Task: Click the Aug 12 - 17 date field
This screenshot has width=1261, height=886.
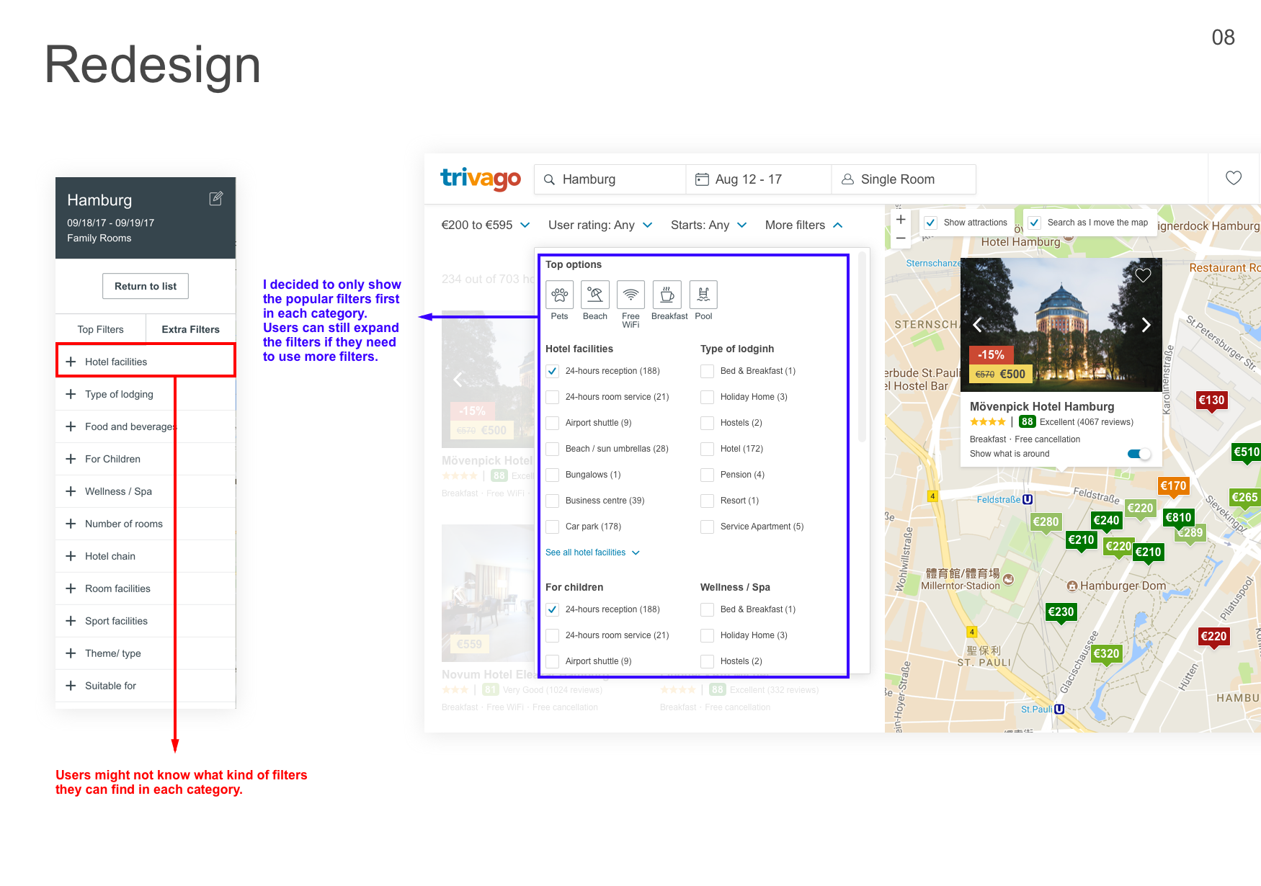Action: point(759,179)
